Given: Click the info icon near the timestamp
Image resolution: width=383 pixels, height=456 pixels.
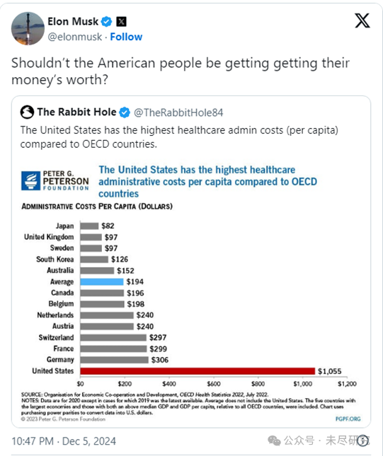Looking at the screenshot, I should pyautogui.click(x=362, y=441).
